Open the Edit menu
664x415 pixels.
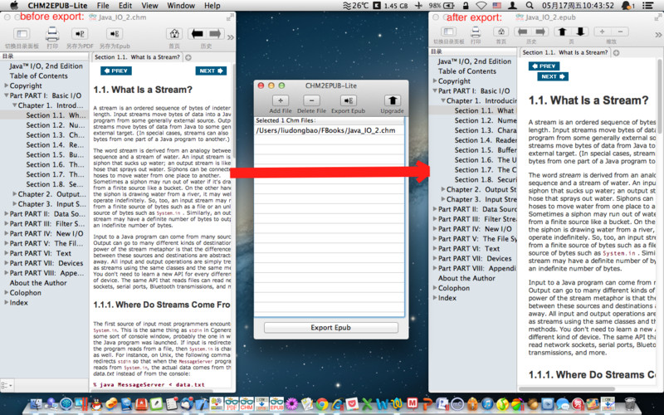click(x=125, y=6)
